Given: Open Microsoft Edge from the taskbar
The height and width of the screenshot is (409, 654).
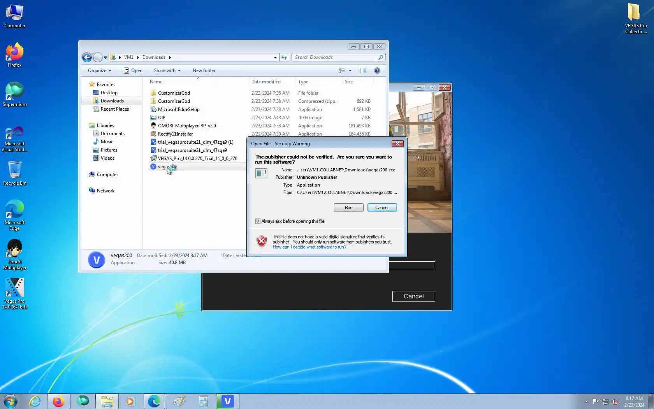Looking at the screenshot, I should tap(154, 401).
